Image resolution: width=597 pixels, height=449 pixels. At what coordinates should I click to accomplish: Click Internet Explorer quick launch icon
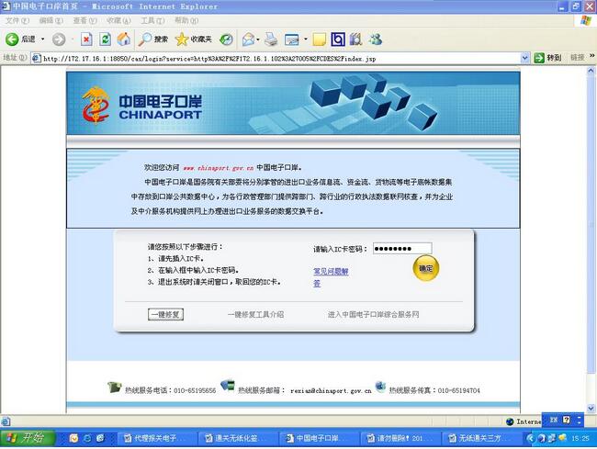click(87, 438)
